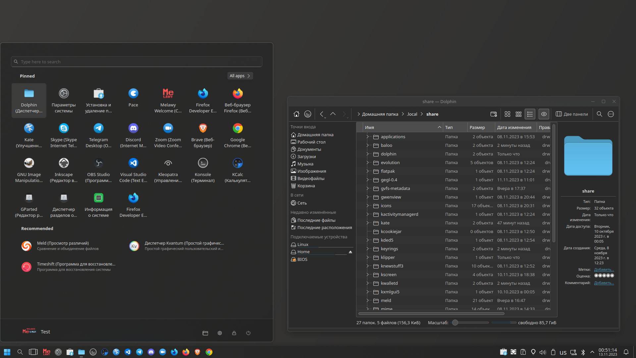Activate the details list view toggle
The height and width of the screenshot is (358, 636).
pyautogui.click(x=530, y=114)
